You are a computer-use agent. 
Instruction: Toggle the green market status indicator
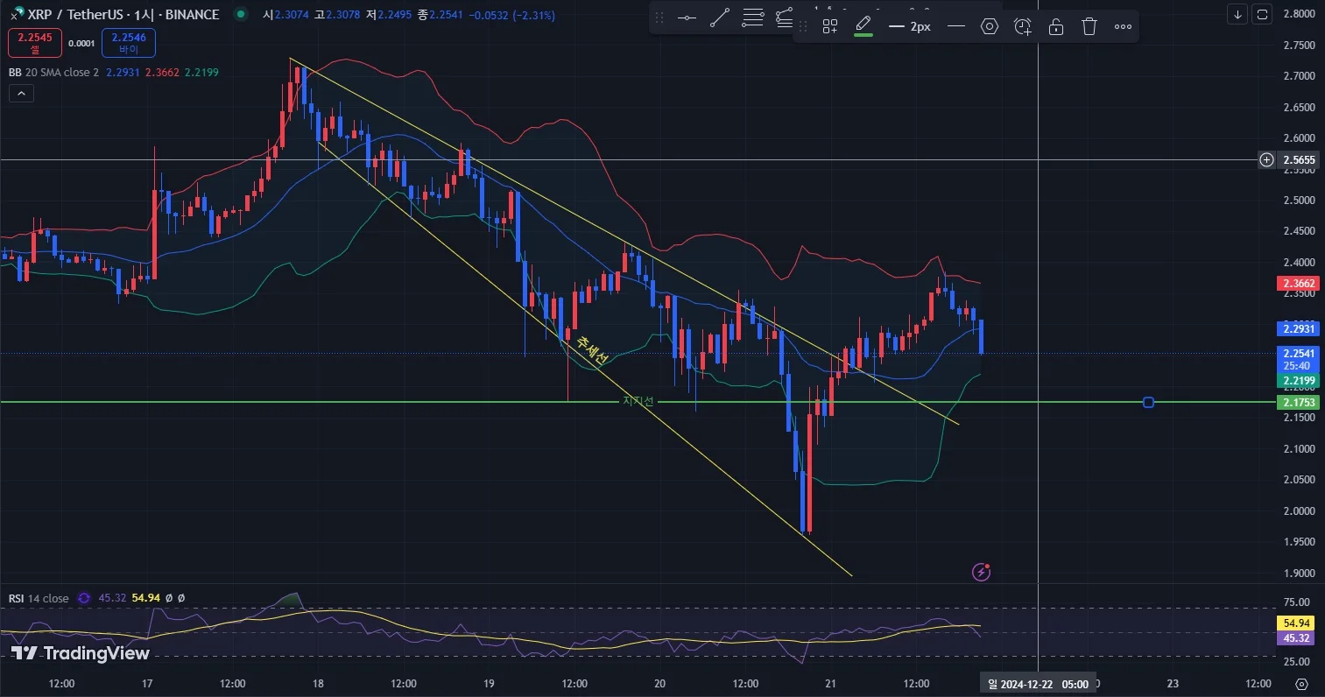(x=241, y=14)
